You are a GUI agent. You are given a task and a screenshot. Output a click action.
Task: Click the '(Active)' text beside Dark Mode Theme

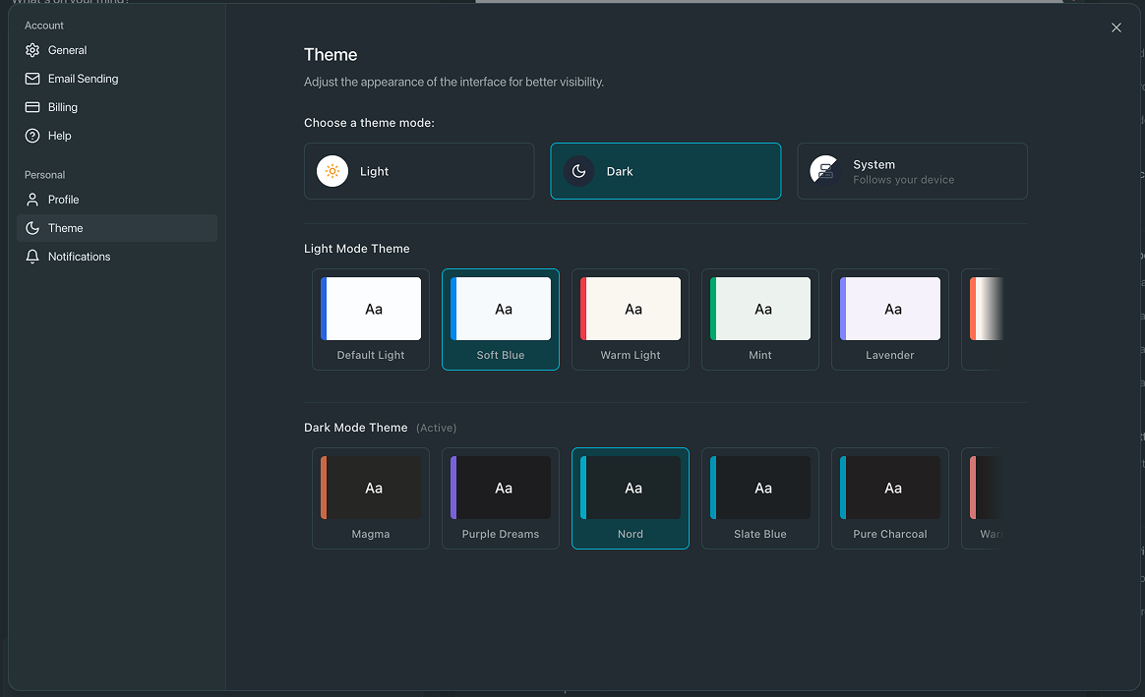(436, 428)
